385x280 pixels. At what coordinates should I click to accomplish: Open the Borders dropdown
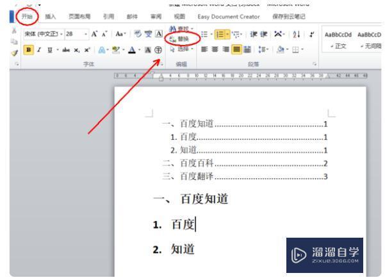click(x=298, y=49)
